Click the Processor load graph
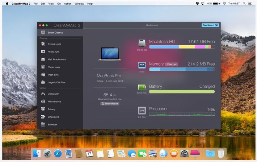 pyautogui.click(x=182, y=114)
